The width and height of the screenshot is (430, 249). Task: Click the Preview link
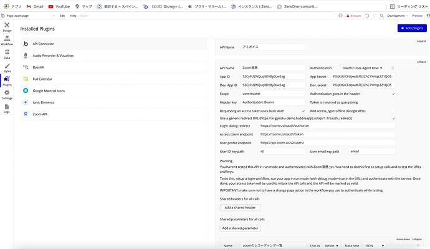[417, 16]
